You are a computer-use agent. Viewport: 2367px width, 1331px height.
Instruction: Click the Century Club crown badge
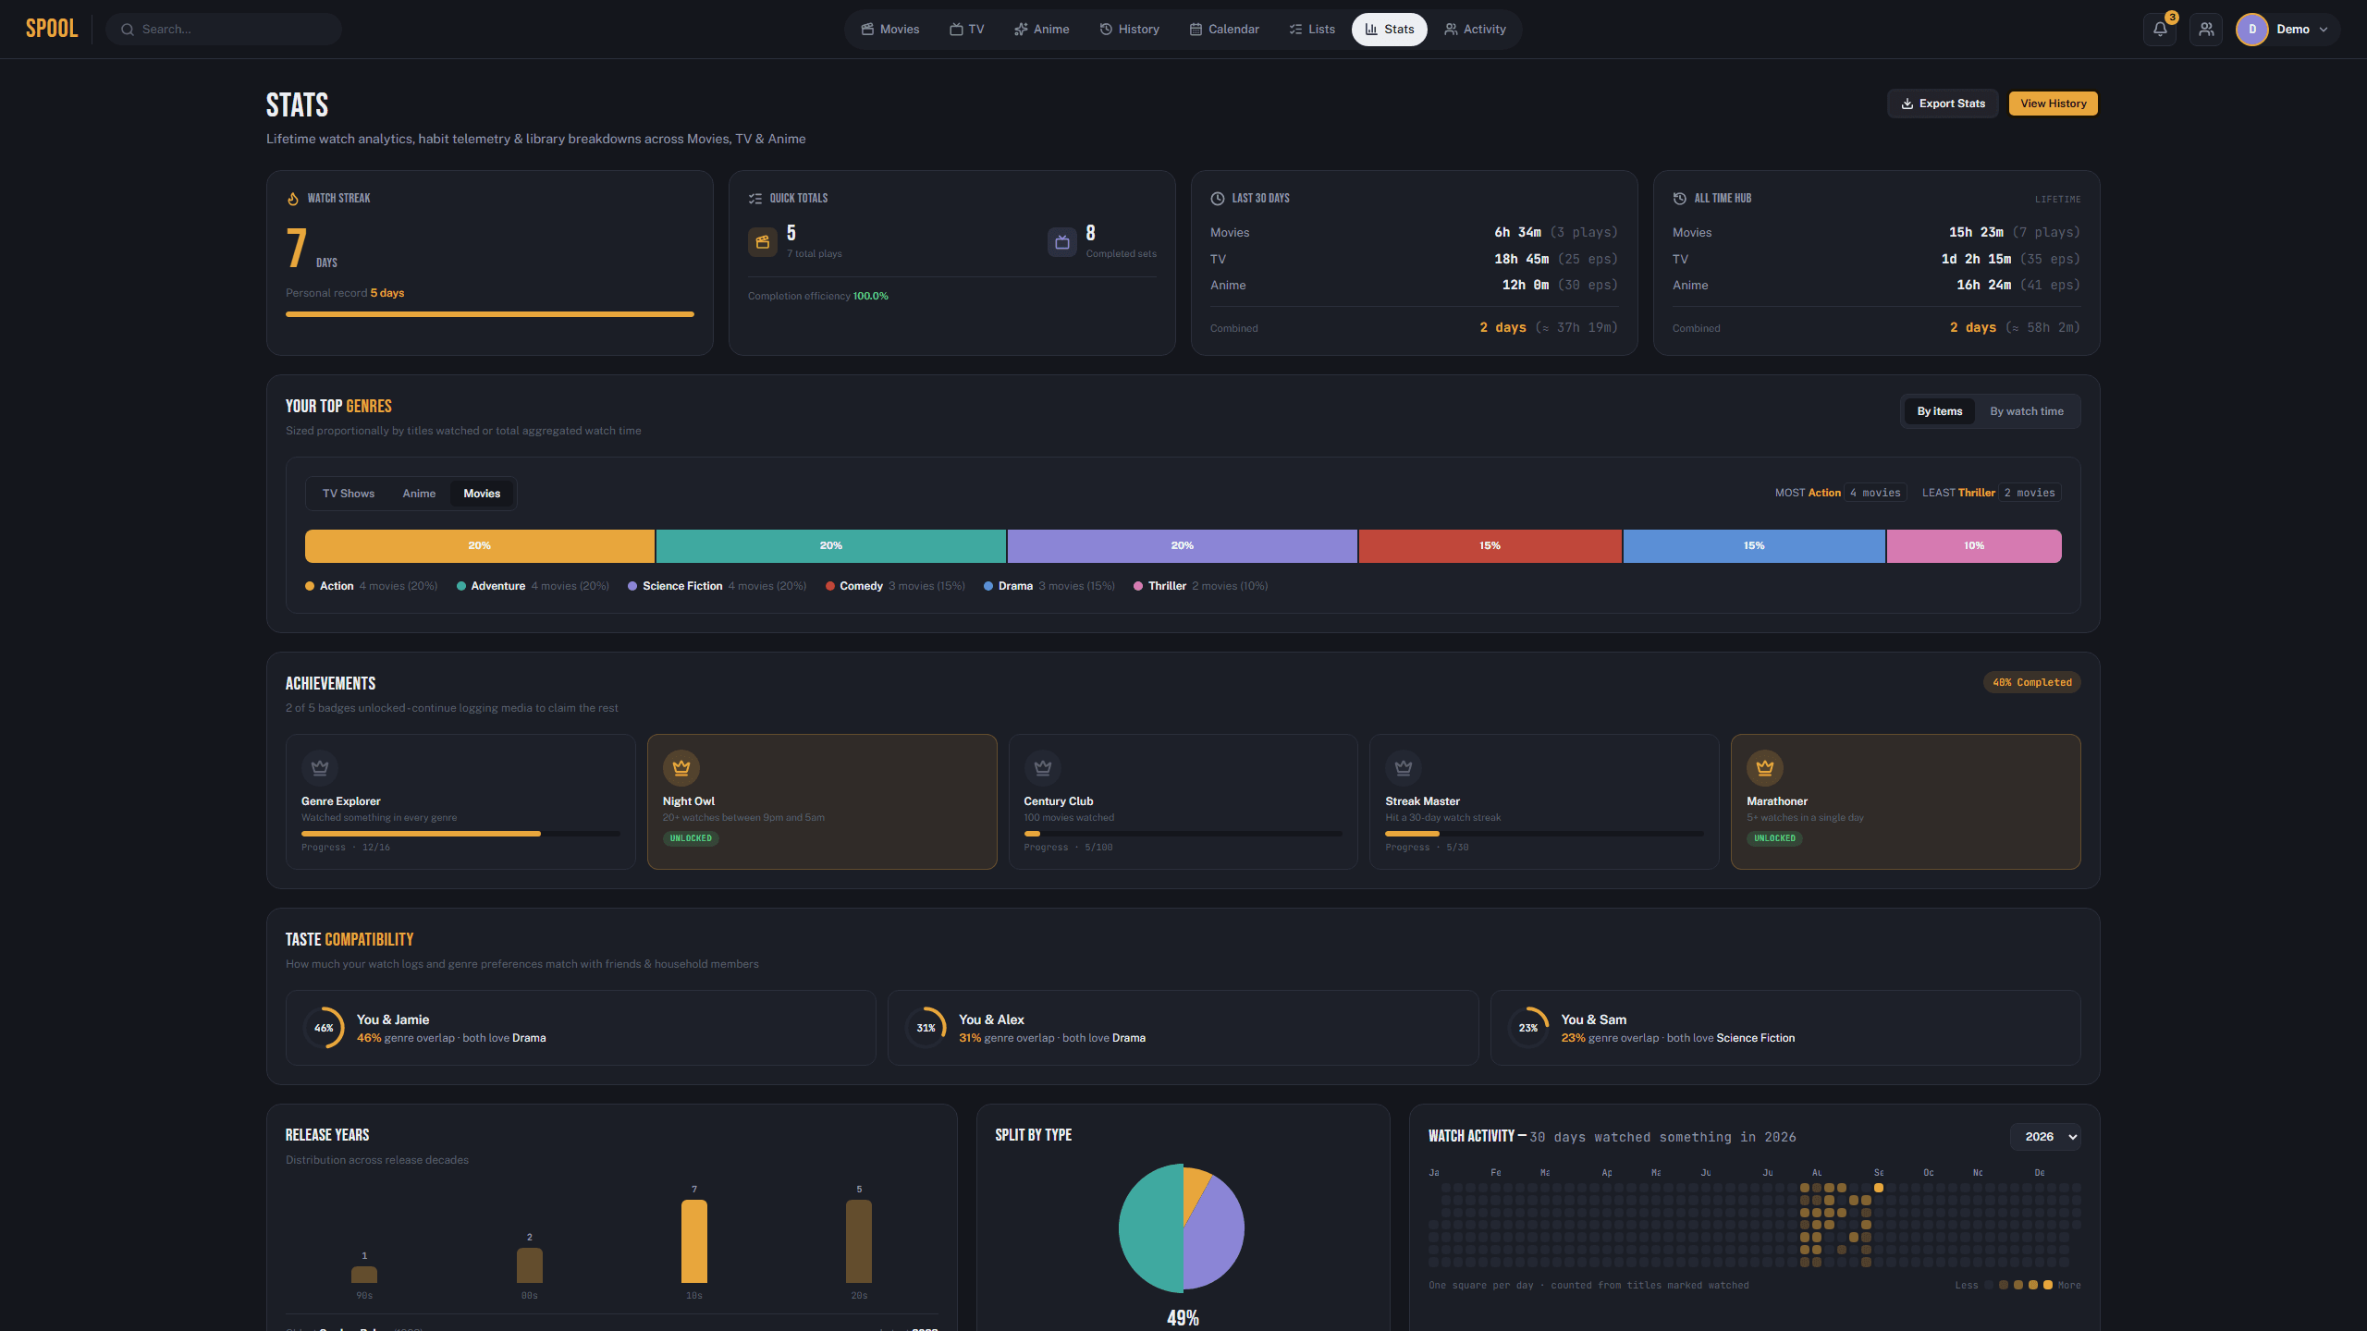[x=1043, y=767]
